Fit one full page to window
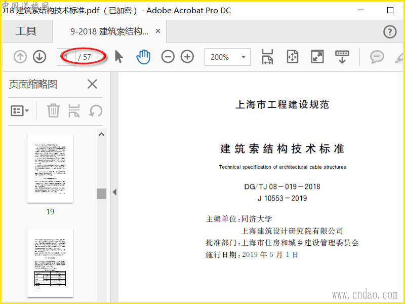Viewport: 405px width, 304px height. [293, 57]
